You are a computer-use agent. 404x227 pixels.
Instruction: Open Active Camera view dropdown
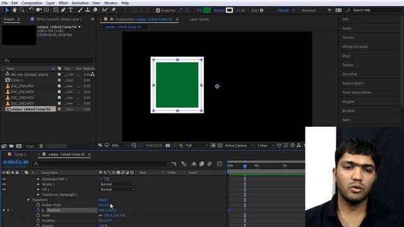coord(239,146)
